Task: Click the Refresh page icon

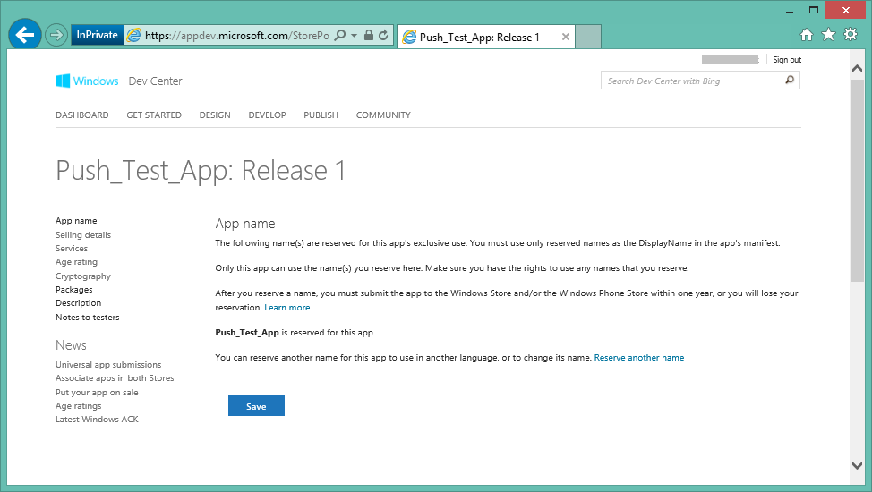Action: coord(383,35)
